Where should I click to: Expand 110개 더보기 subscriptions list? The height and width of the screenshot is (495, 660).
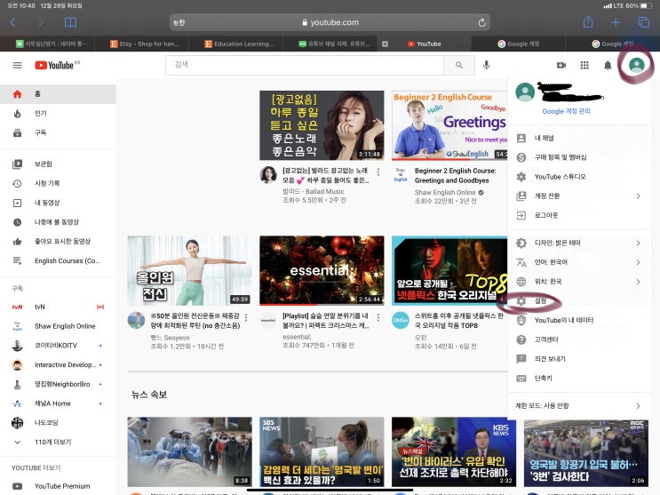tap(58, 442)
